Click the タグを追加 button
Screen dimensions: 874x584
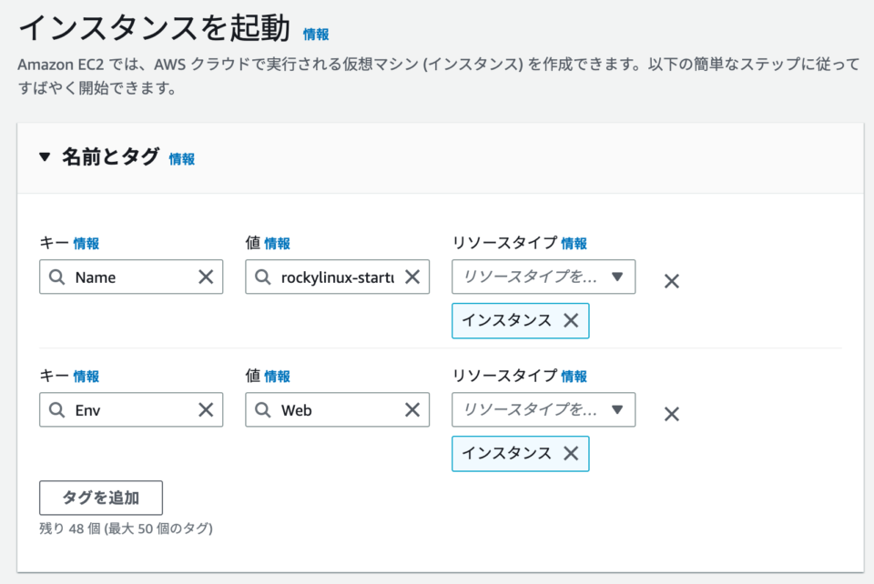pyautogui.click(x=100, y=498)
